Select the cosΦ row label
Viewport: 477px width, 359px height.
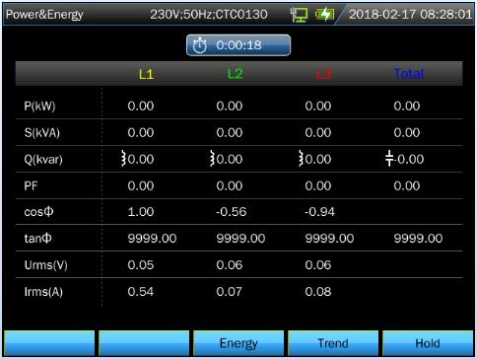click(38, 212)
